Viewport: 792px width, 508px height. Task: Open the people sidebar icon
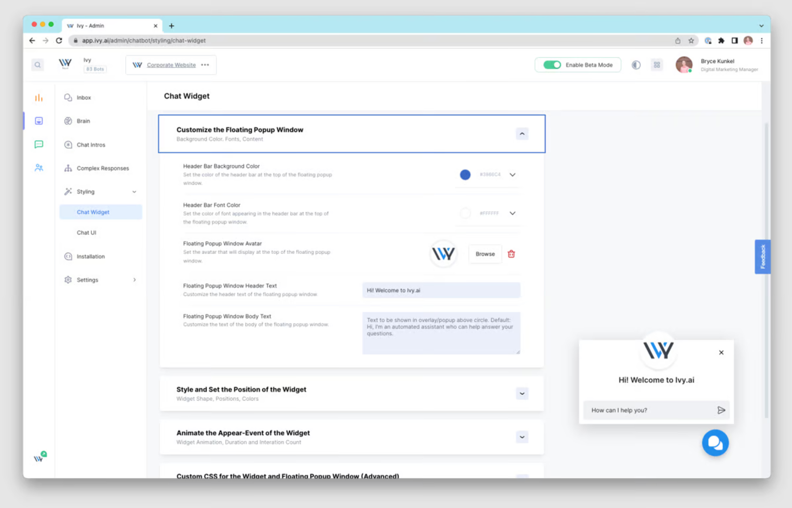point(39,168)
